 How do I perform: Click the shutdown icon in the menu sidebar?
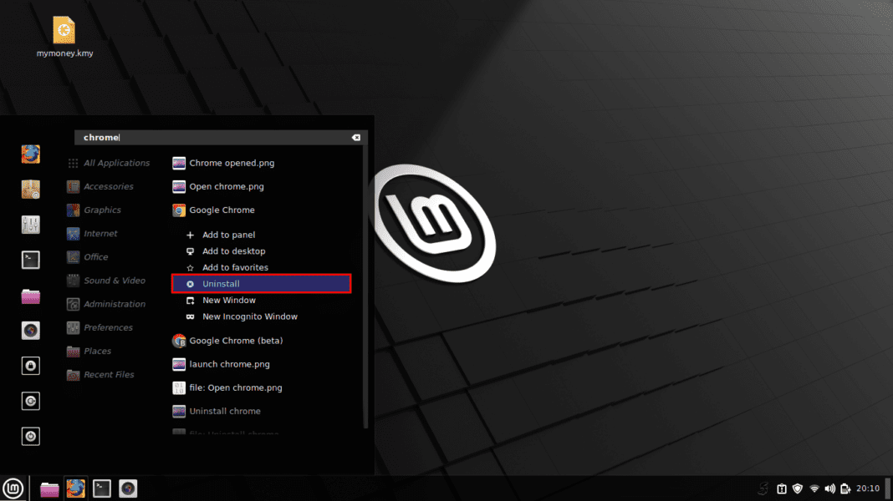pyautogui.click(x=30, y=436)
